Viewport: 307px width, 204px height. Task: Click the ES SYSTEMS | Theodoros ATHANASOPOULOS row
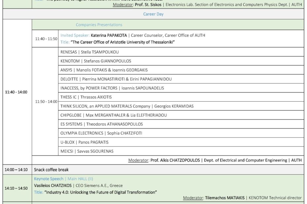pos(181,124)
